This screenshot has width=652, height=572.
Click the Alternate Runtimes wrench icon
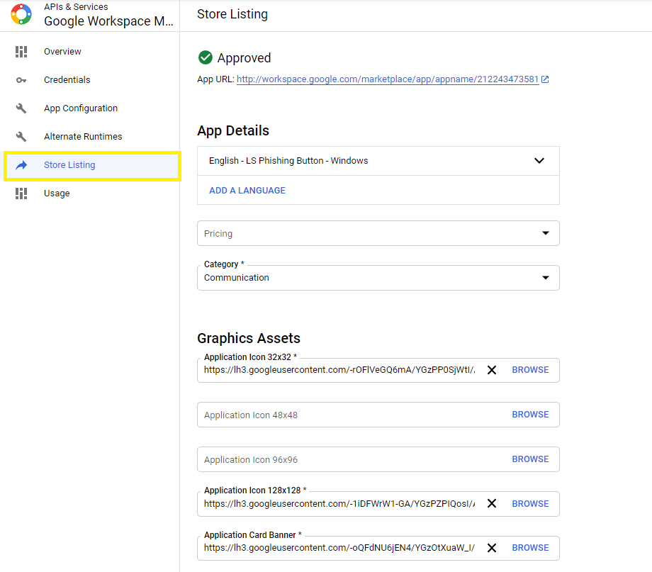(21, 137)
